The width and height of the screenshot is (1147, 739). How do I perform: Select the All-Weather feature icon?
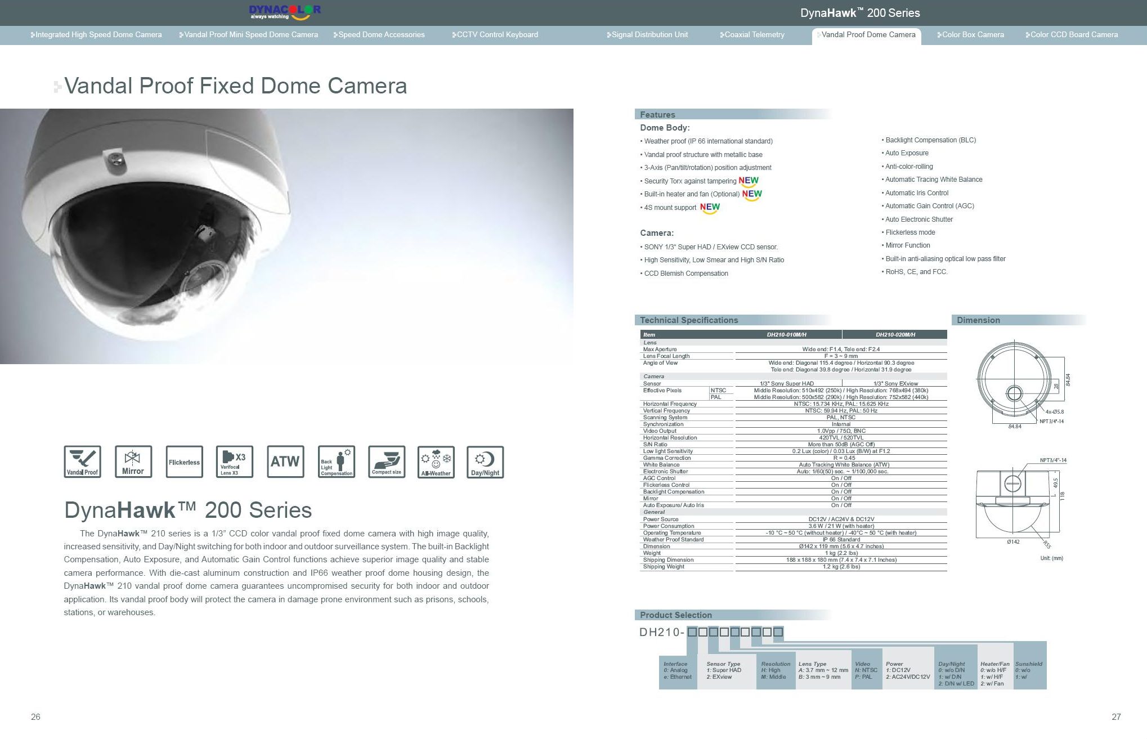436,462
